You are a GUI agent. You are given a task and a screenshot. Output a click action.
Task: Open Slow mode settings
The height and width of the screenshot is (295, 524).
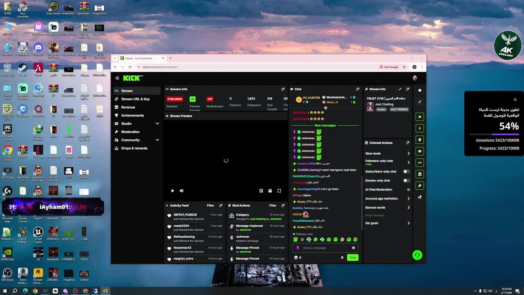[387, 153]
